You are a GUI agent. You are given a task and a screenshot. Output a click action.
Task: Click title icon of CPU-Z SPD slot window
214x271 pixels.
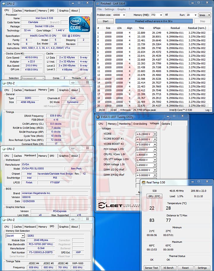(x=4, y=220)
